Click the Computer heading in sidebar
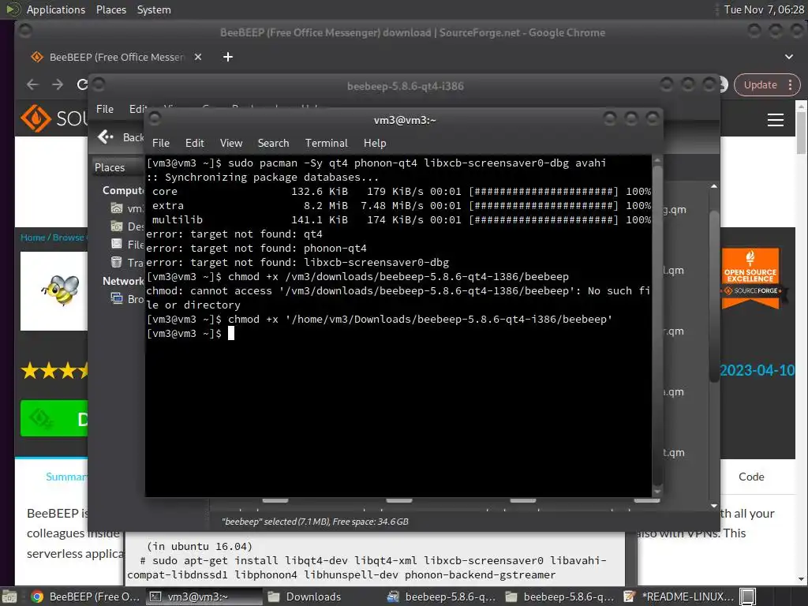Screen dimensions: 808x606 point(123,191)
